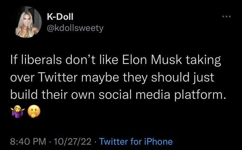The width and height of the screenshot is (242, 150).
Task: Click the word "Twitter" in the tweet body
Action: 58,79
